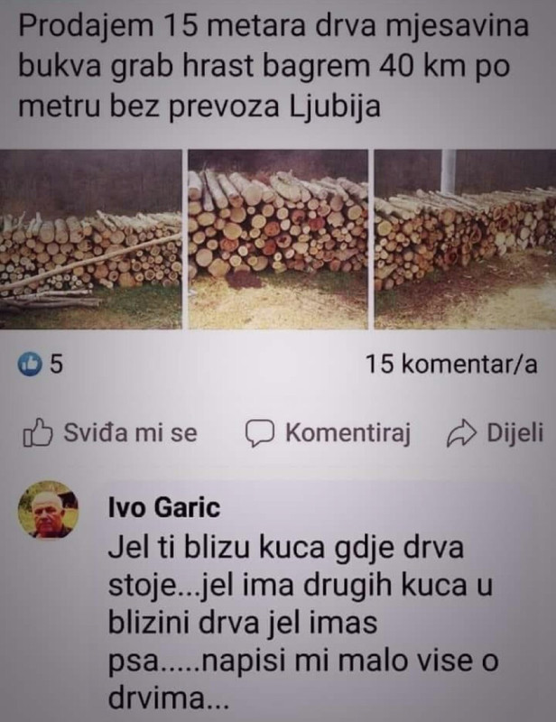Open the middle stacked logs photo

tap(278, 239)
